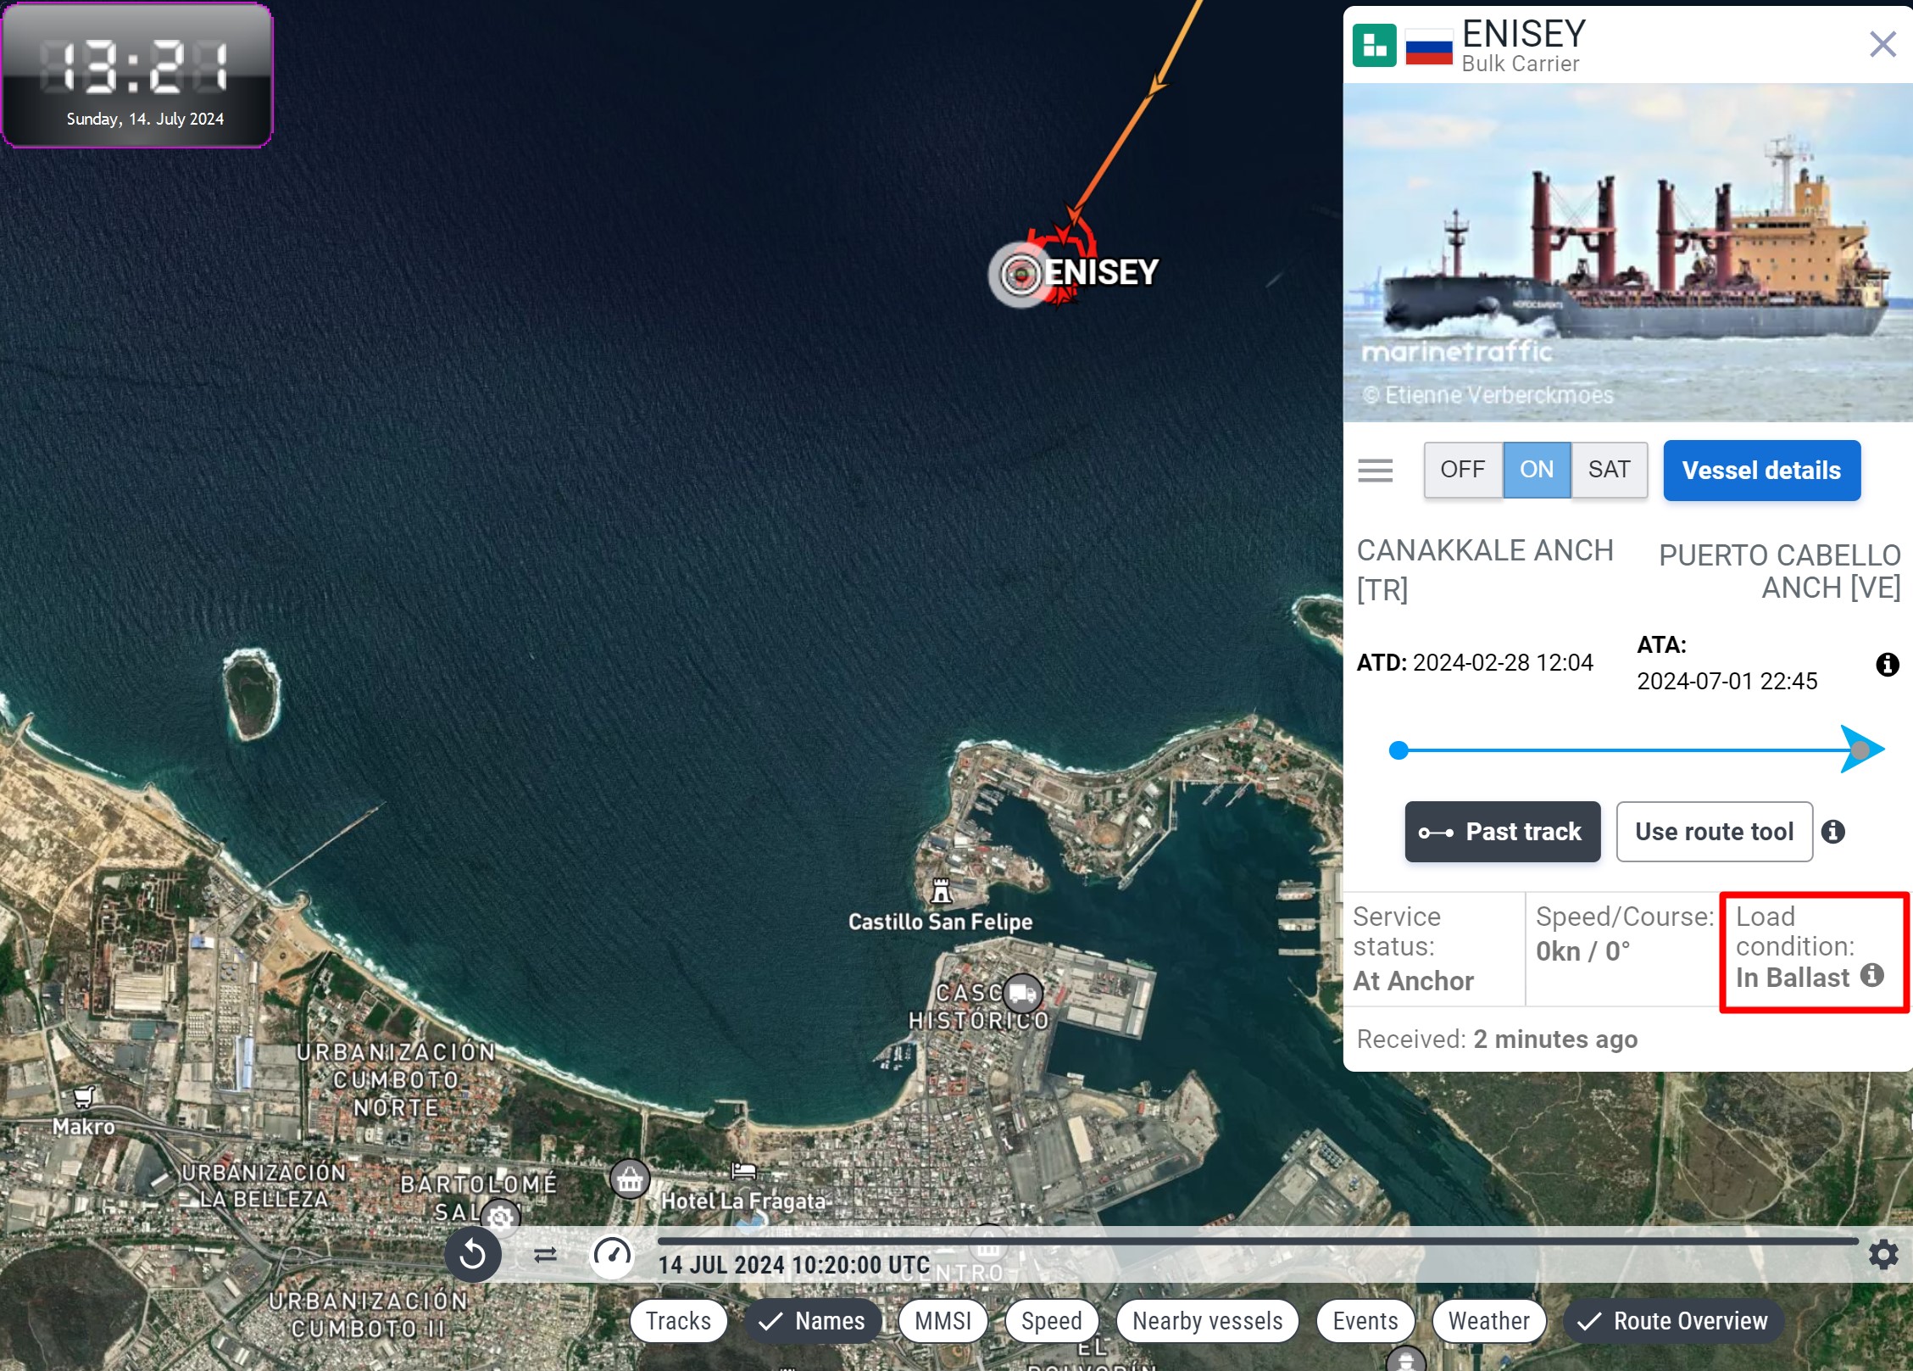Click Use route tool button

click(1714, 832)
